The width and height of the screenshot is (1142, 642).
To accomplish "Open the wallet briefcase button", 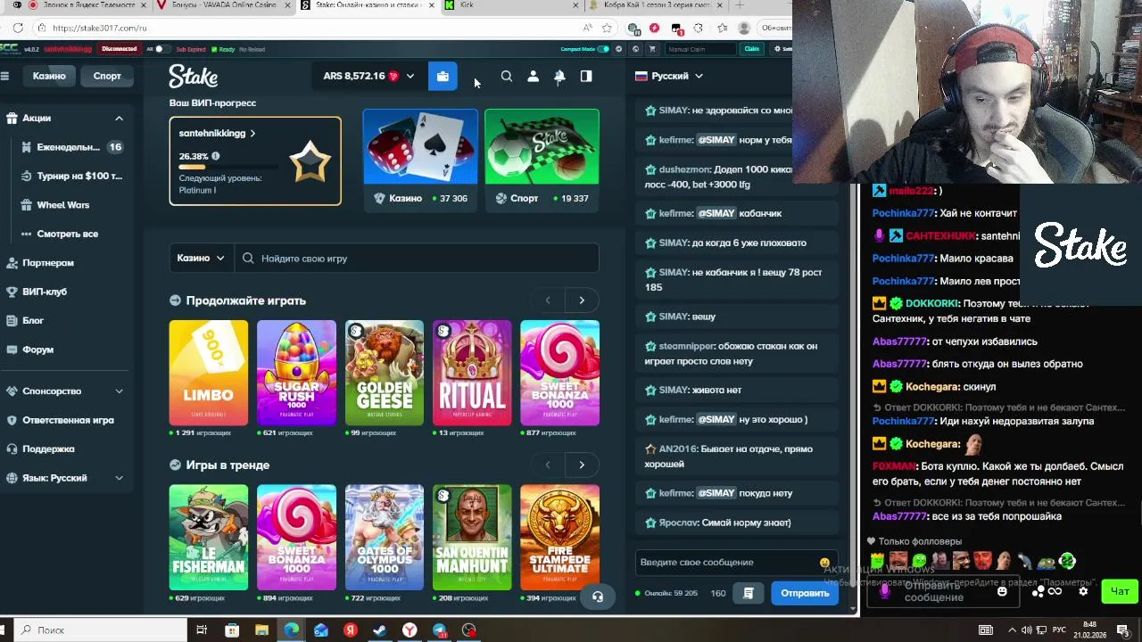I will [x=443, y=77].
